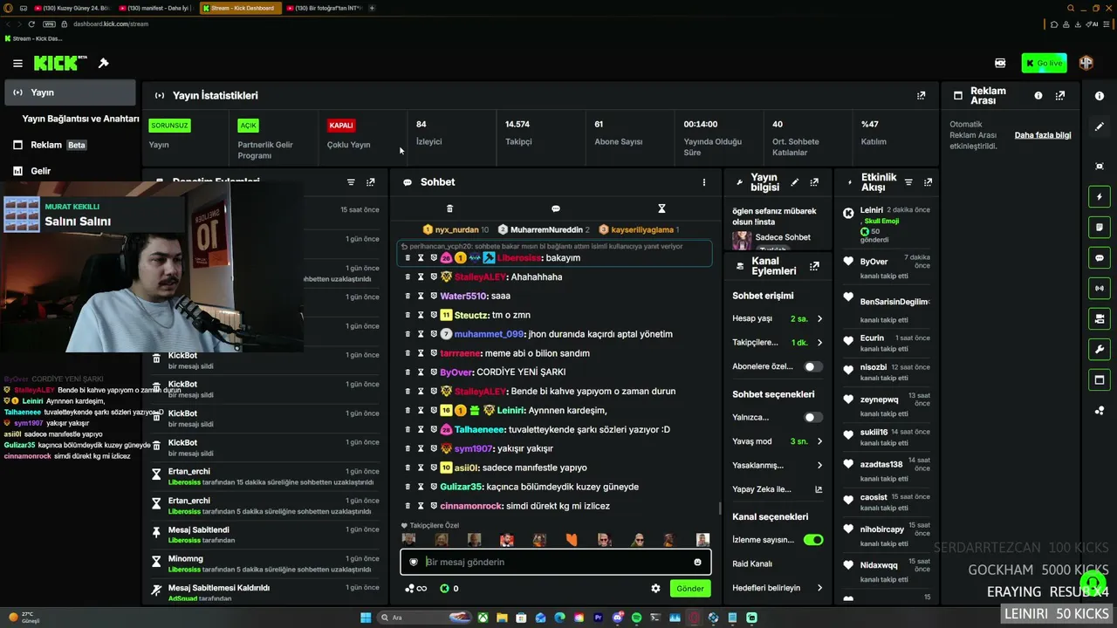Screen dimensions: 1117x628
Task: Delete StalleyALEY's Ahahahhaha message
Action: (x=408, y=276)
